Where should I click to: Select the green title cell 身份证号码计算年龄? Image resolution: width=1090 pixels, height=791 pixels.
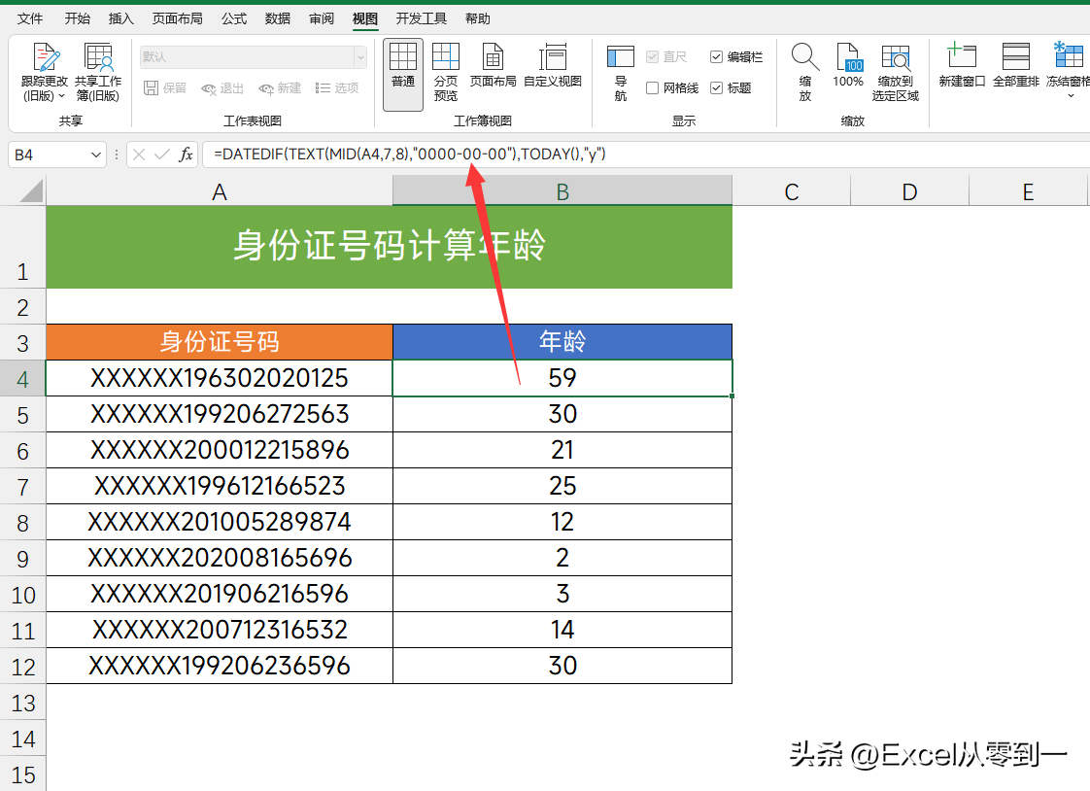390,247
